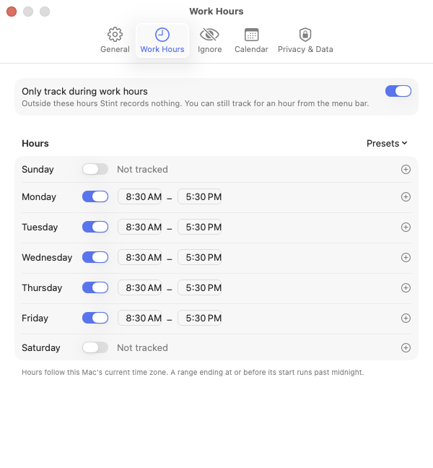This screenshot has height=468, width=433.
Task: Switch off Thursday tracking
Action: 95,287
